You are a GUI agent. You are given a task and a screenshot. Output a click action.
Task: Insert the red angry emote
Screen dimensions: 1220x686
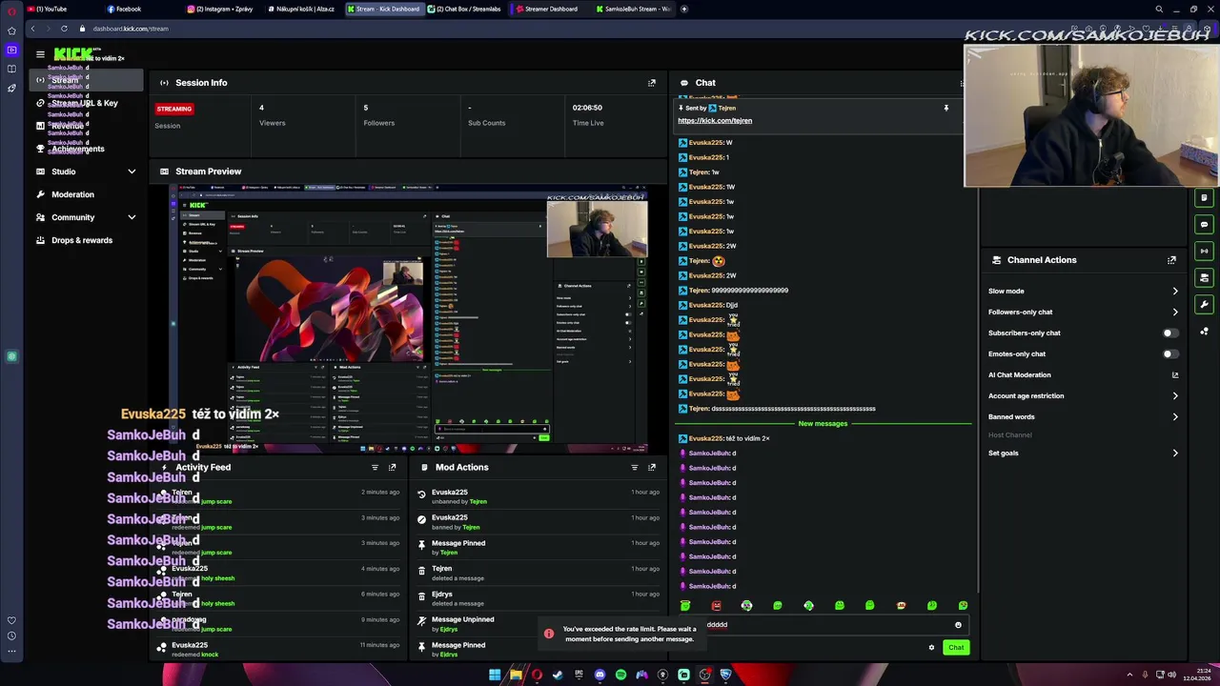pyautogui.click(x=716, y=606)
